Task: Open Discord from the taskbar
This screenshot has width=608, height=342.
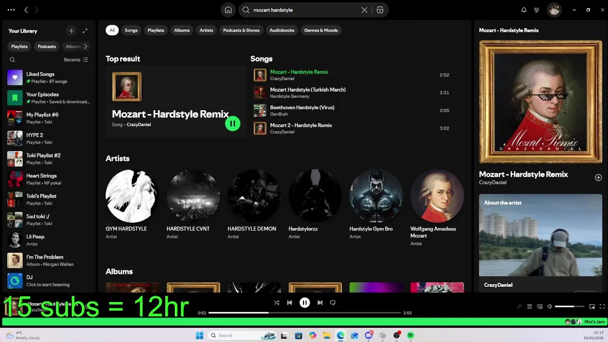Action: [369, 335]
